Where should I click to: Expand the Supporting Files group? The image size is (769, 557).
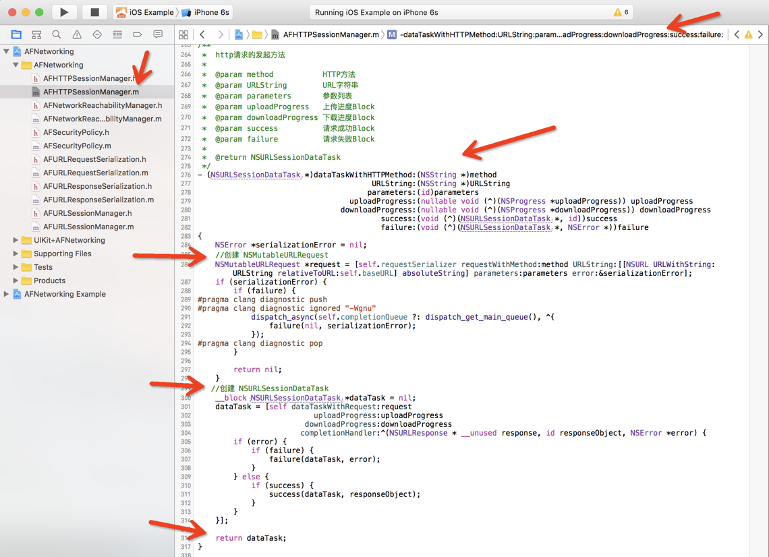pyautogui.click(x=16, y=254)
